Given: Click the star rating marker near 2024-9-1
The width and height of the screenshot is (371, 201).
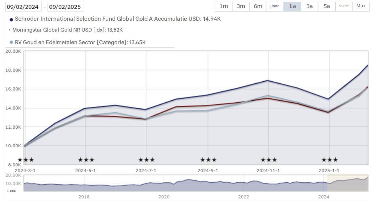Looking at the screenshot, I should click(x=208, y=160).
